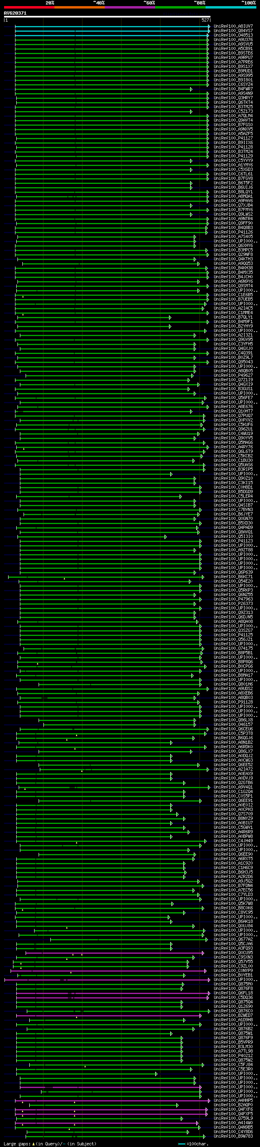Screen dimensions: 260x1147
Task: Click the white query sequence bar
Action: click(107, 17)
